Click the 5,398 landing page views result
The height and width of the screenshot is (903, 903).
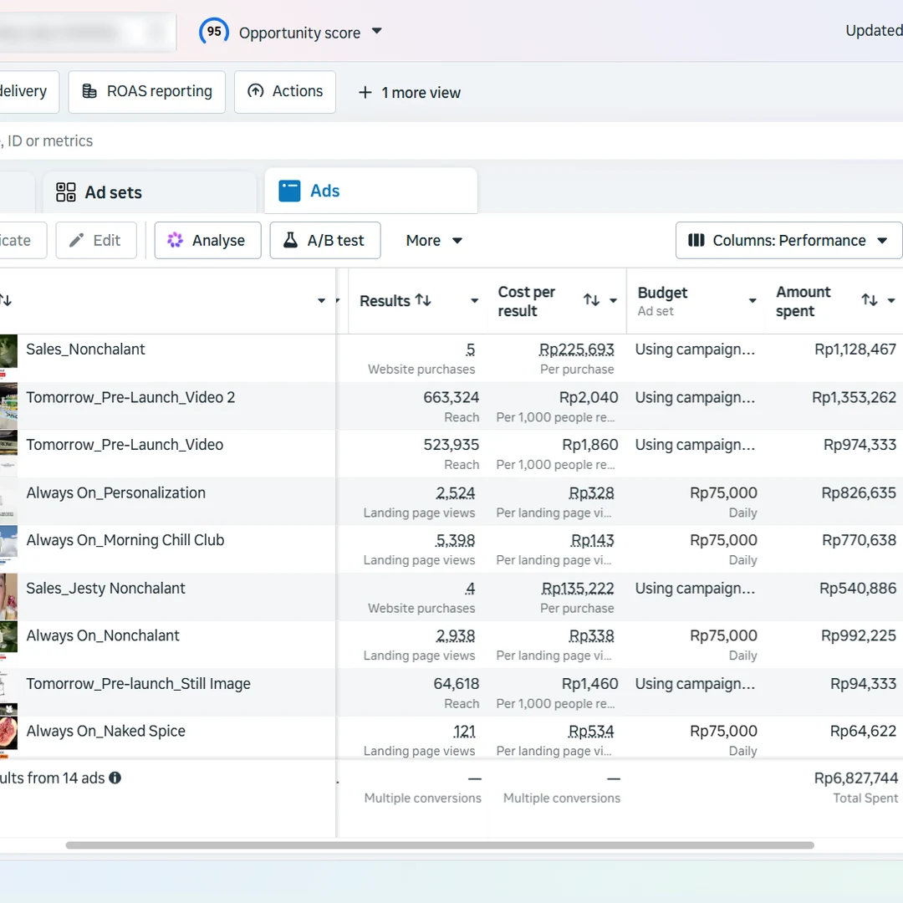tap(456, 540)
